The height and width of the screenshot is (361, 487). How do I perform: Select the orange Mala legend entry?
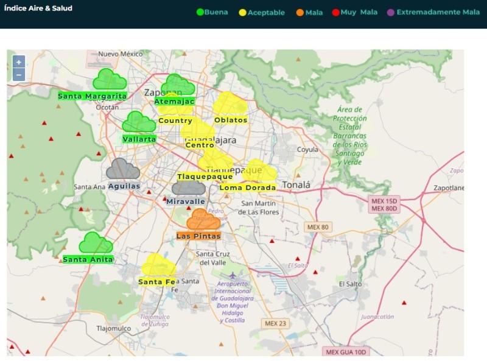[310, 13]
